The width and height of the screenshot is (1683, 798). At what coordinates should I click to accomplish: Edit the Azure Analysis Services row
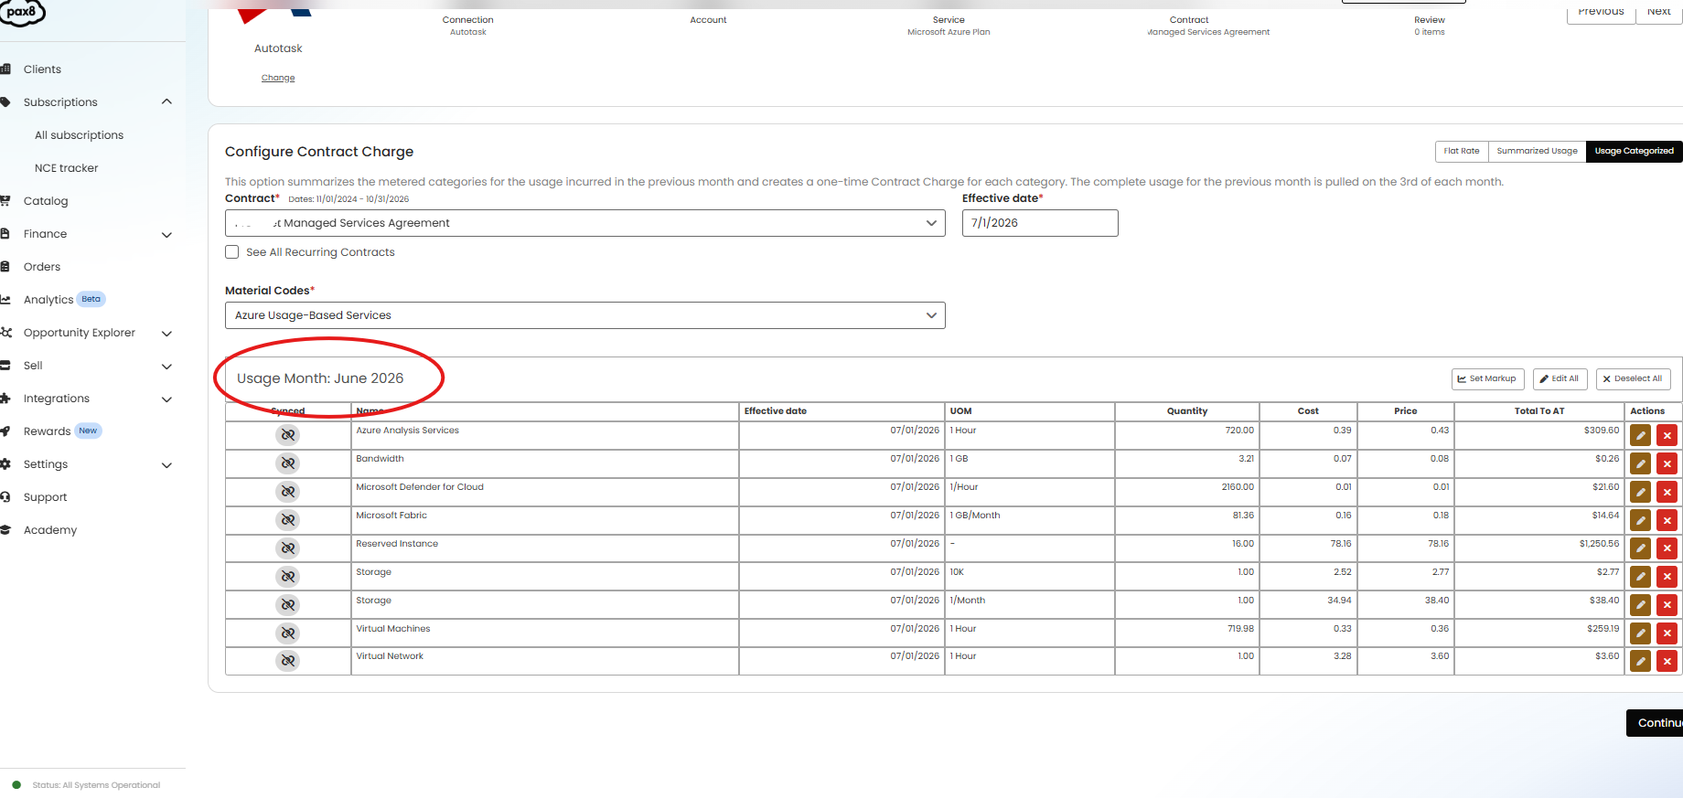coord(1641,436)
